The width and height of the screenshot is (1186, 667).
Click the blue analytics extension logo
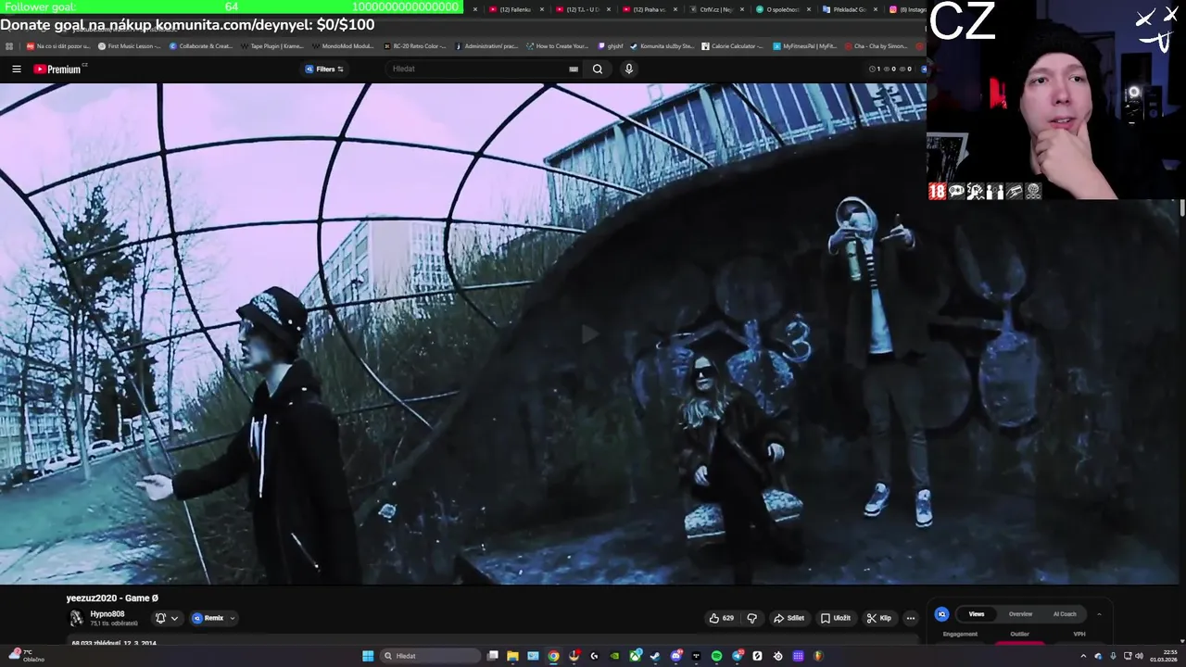[x=941, y=614]
